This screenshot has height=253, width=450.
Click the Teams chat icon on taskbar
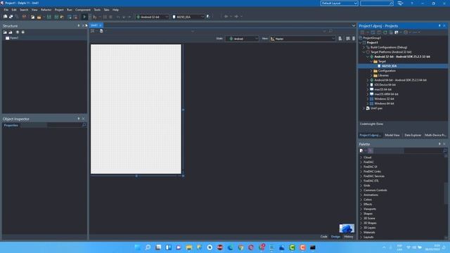pyautogui.click(x=179, y=247)
